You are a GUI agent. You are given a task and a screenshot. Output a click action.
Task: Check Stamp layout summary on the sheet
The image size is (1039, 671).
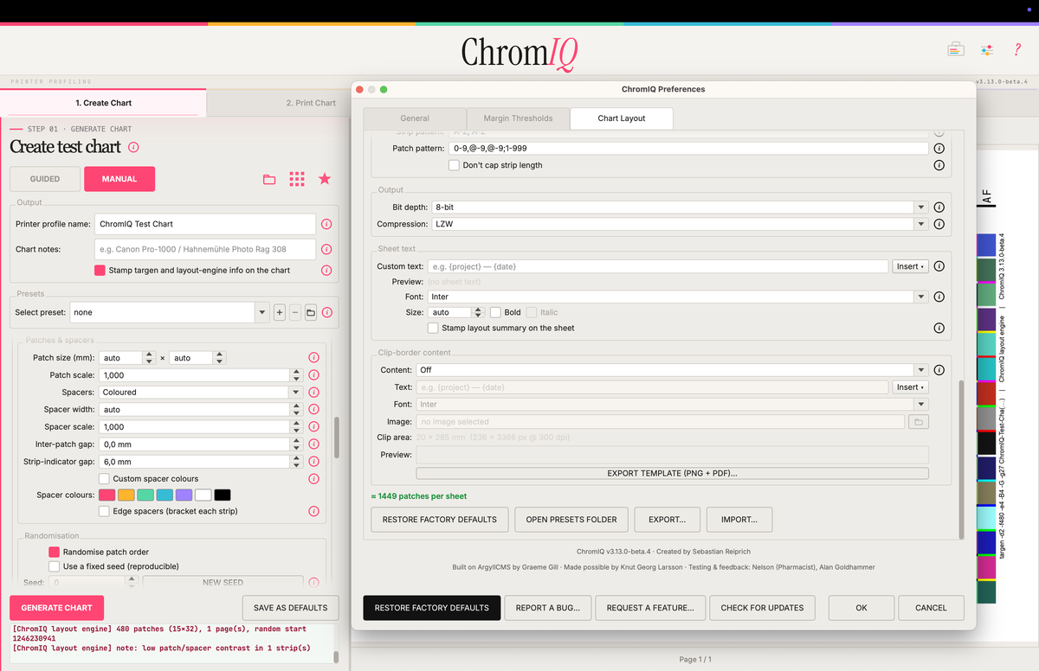tap(433, 328)
